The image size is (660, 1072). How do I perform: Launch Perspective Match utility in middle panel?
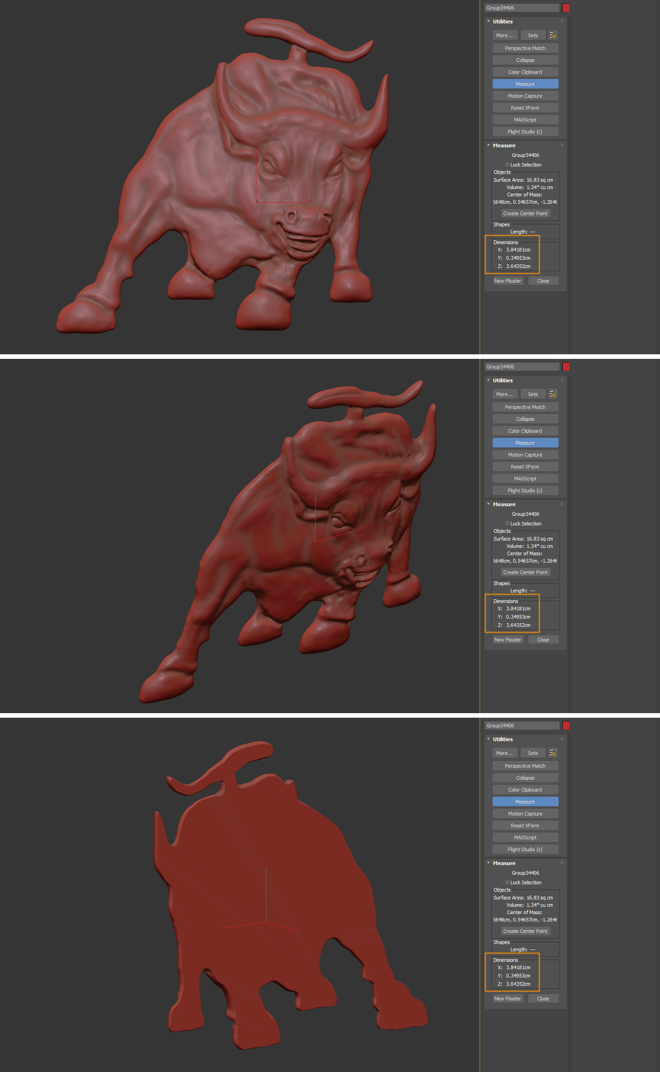point(526,407)
